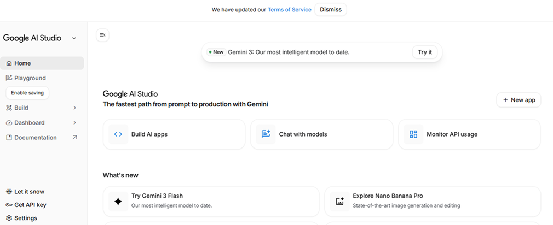Open the Explore Nano Banana Pro card
This screenshot has width=553, height=225.
[x=433, y=202]
